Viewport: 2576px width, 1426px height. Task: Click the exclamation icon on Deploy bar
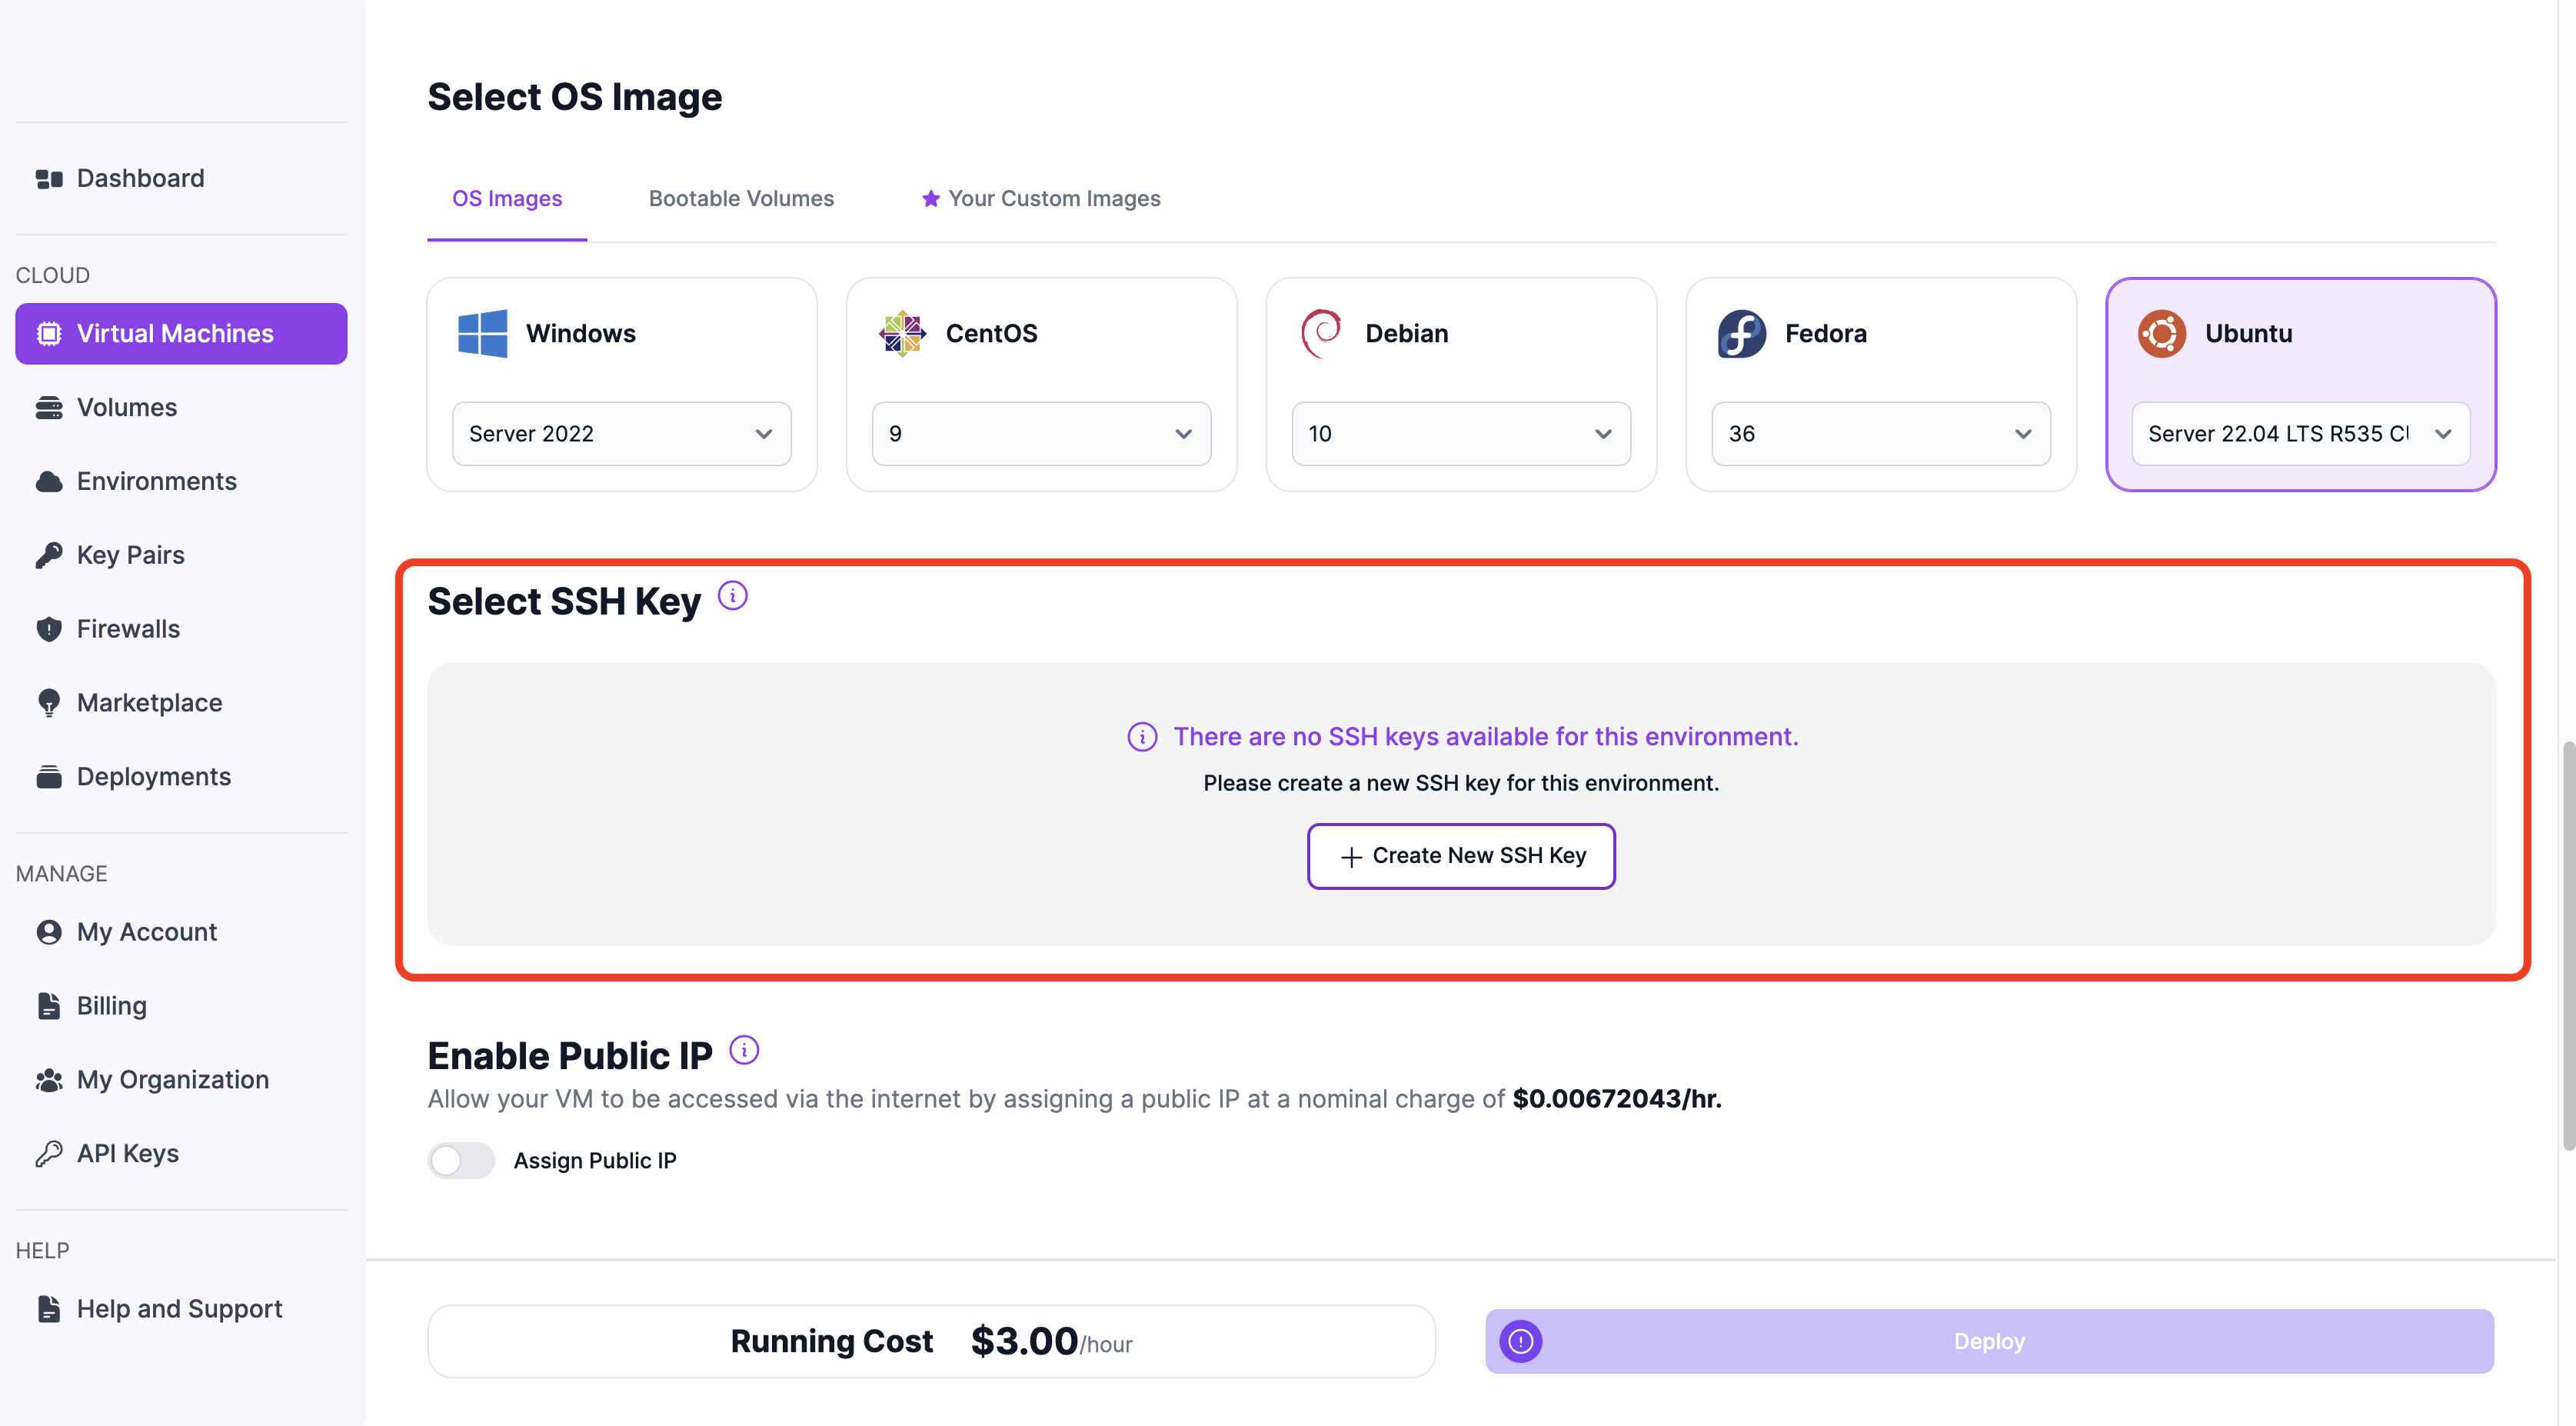[1520, 1341]
